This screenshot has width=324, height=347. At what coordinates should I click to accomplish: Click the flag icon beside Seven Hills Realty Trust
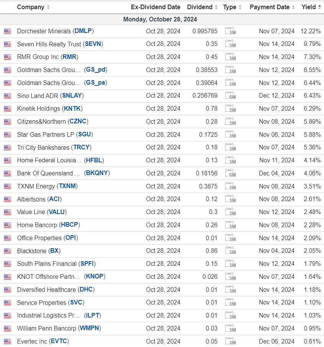click(7, 44)
